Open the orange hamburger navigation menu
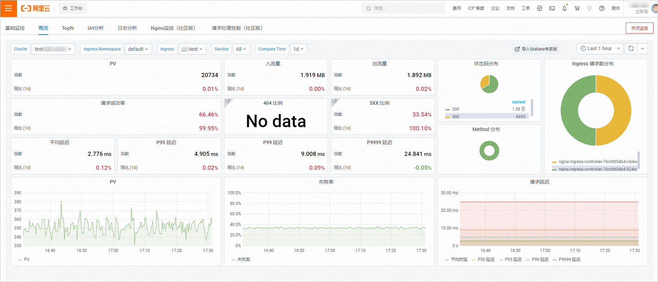Screen dimensions: 658x282 click(8, 8)
